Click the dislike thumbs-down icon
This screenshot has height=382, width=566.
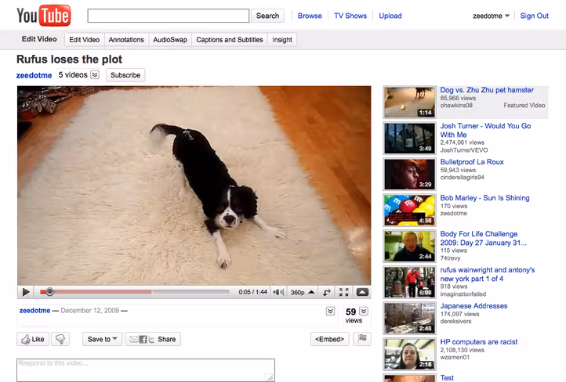pos(60,339)
